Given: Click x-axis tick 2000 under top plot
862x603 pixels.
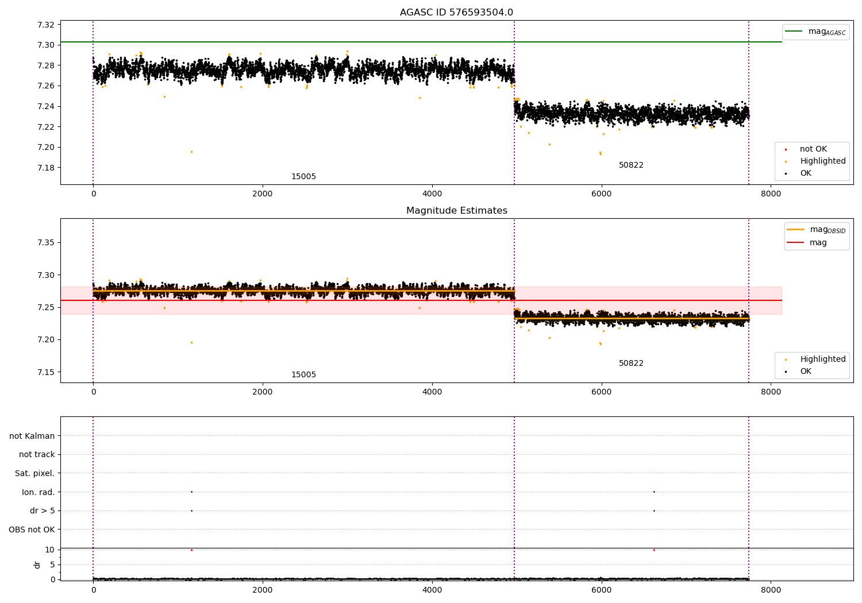Looking at the screenshot, I should [x=263, y=194].
